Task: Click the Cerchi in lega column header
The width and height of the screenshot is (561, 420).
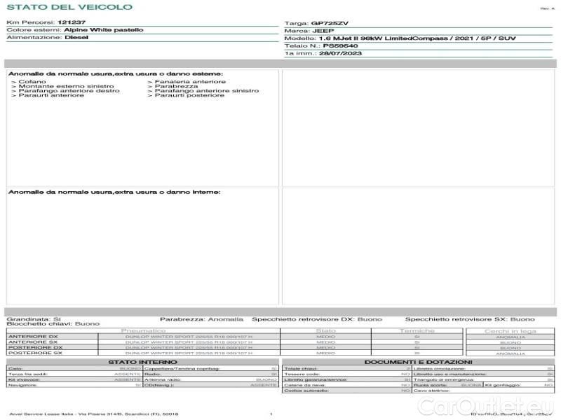Action: (x=510, y=330)
